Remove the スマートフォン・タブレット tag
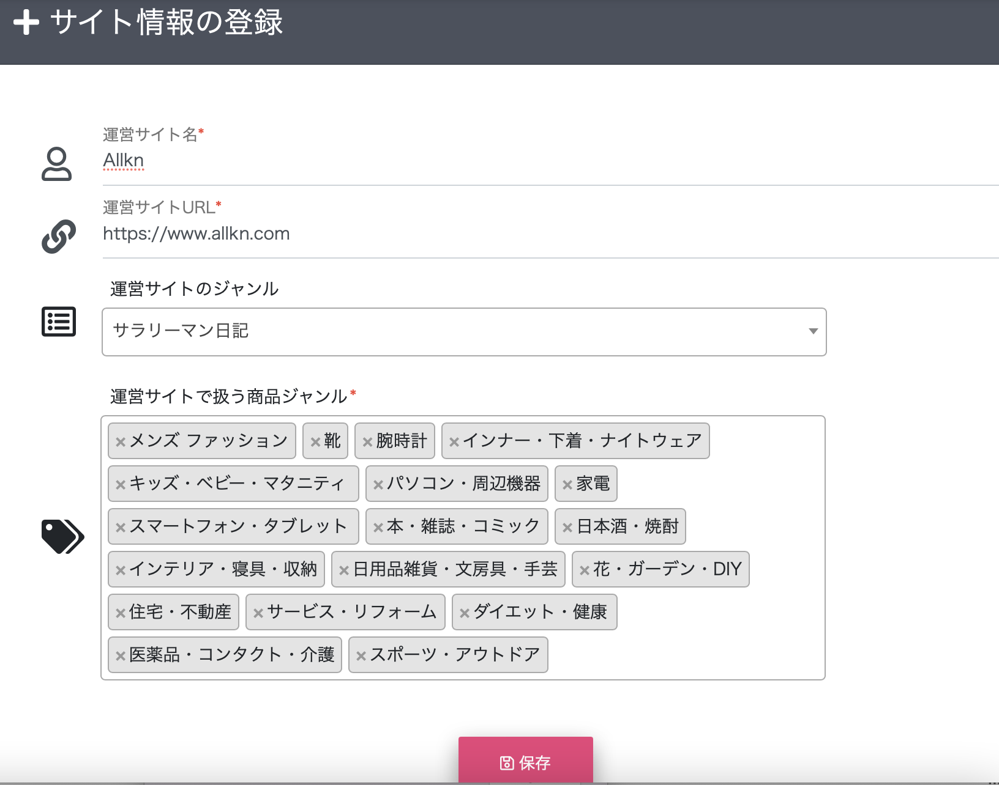The width and height of the screenshot is (999, 785). (x=121, y=528)
